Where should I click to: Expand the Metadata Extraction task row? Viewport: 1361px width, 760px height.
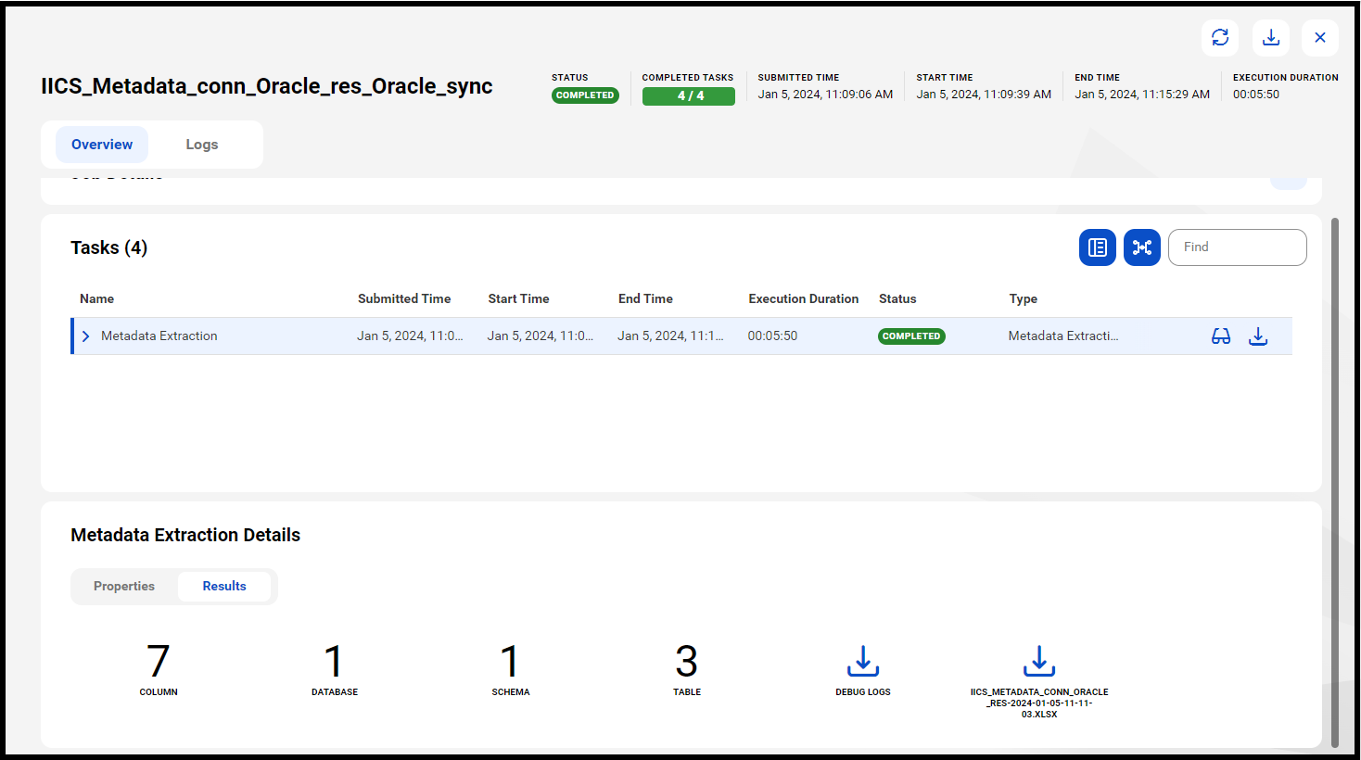point(86,336)
